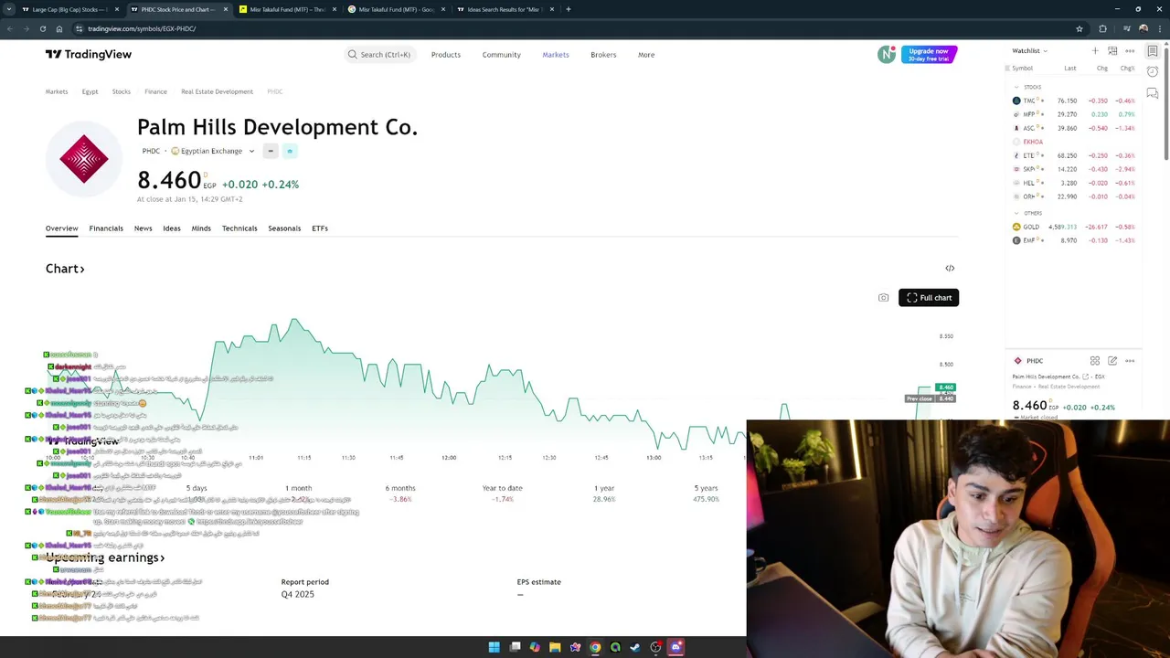Open Discord from the taskbar

pyautogui.click(x=675, y=647)
